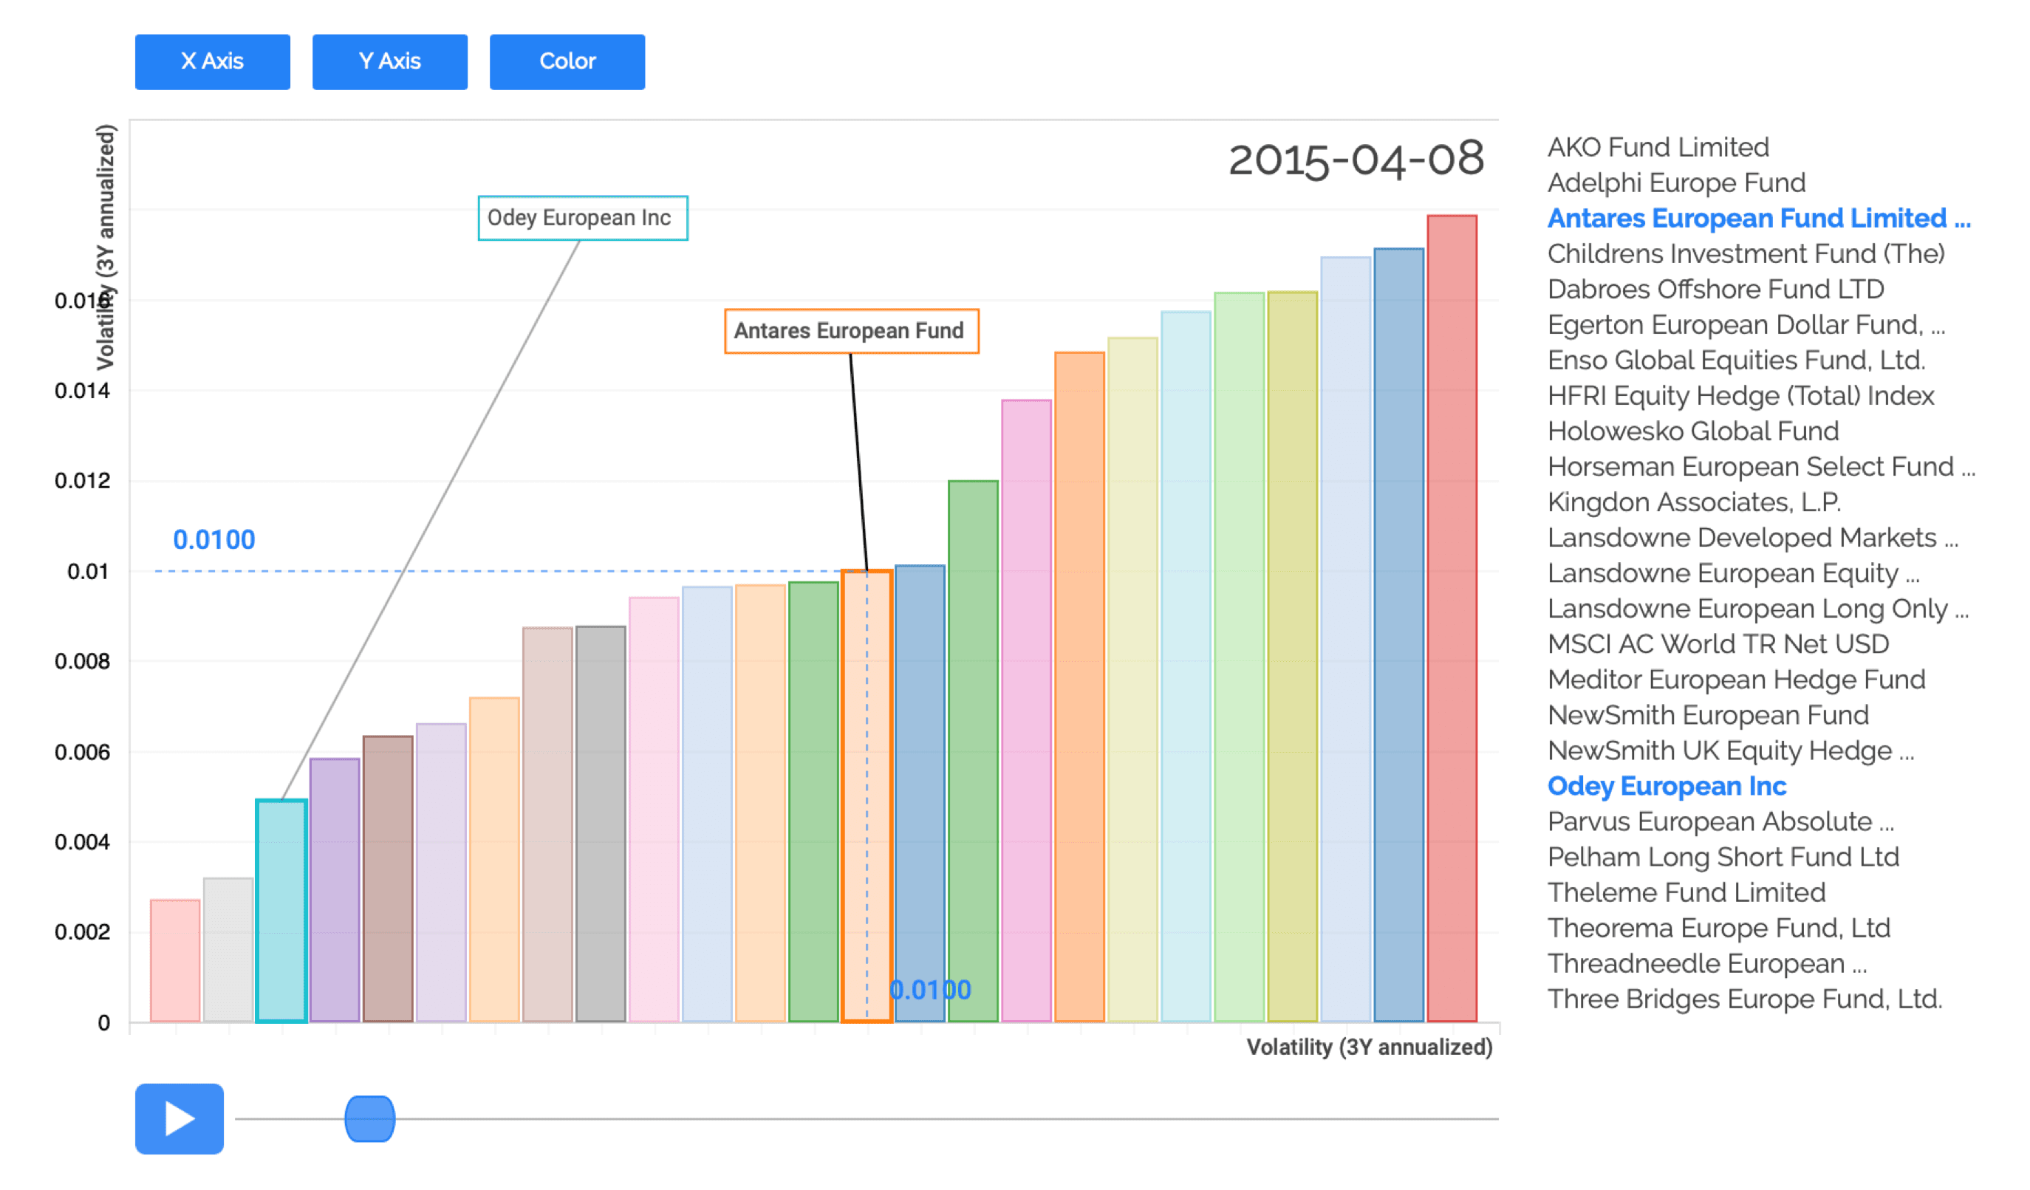Click the orange-outlined Antares bar
2030x1190 pixels.
[x=866, y=796]
